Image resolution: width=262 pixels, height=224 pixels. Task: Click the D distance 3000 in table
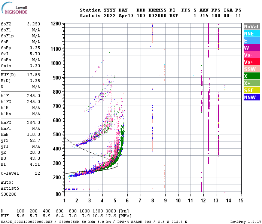coord(111,211)
